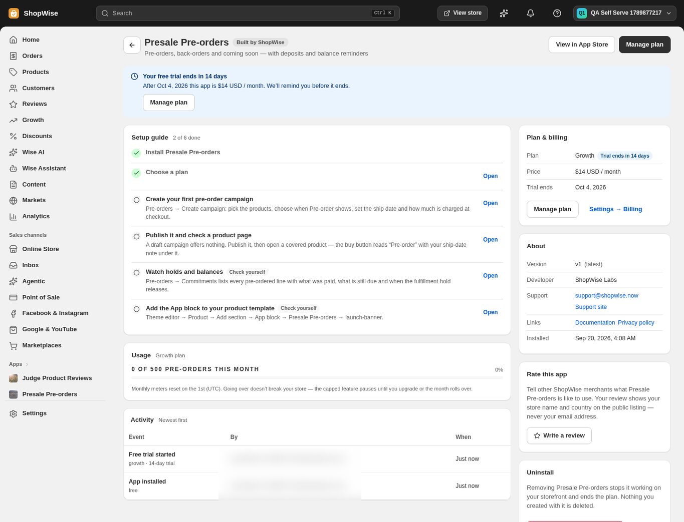The width and height of the screenshot is (684, 522).
Task: Click the Growth trend icon
Action: tap(14, 120)
